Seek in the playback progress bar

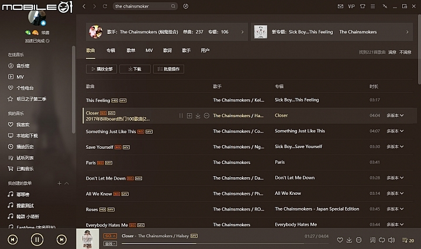click(225, 243)
